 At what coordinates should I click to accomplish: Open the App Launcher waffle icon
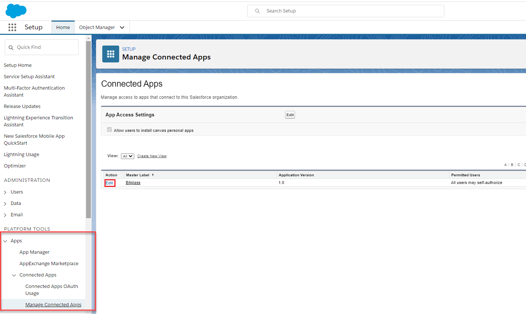12,27
